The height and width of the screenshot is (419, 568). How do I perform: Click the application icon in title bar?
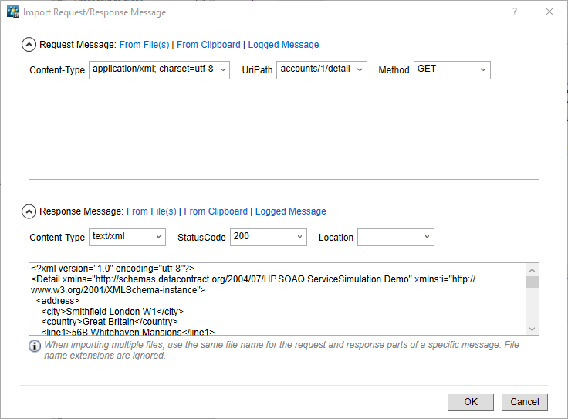point(12,12)
